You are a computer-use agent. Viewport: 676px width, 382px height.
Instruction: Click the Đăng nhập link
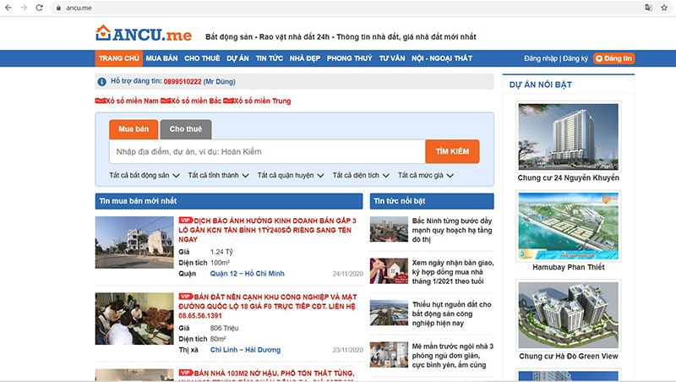coord(541,58)
